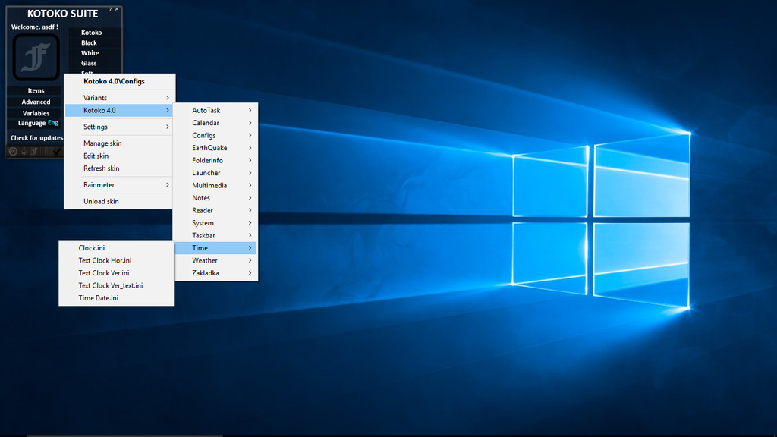Expand the EarthQuake folder entry

[215, 148]
